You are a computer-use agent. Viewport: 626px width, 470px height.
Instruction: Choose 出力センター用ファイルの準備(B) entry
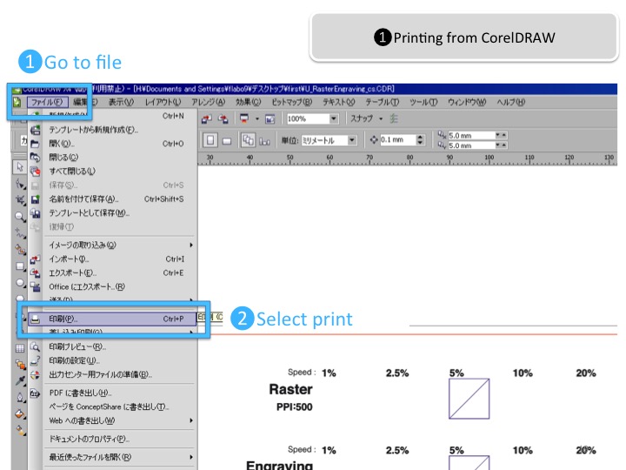tap(112, 374)
